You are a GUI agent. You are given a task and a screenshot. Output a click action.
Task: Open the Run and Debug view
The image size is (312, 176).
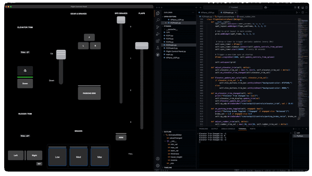[x=158, y=34]
